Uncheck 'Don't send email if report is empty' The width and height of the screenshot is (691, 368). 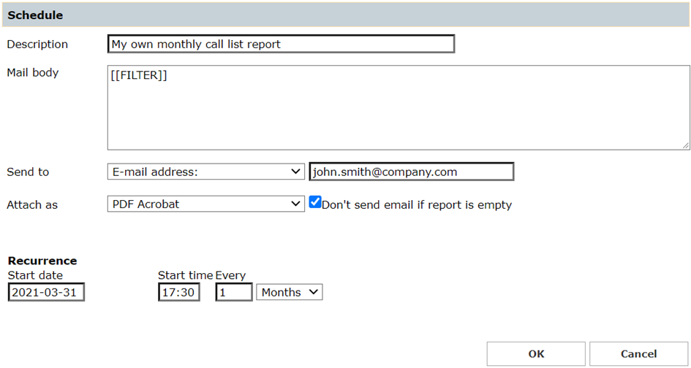click(315, 203)
